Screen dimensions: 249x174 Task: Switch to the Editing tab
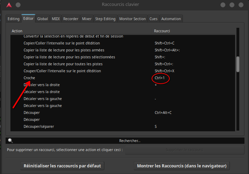[x=14, y=19]
